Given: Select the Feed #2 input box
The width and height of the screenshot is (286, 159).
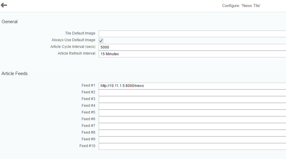Looking at the screenshot, I should [x=192, y=92].
